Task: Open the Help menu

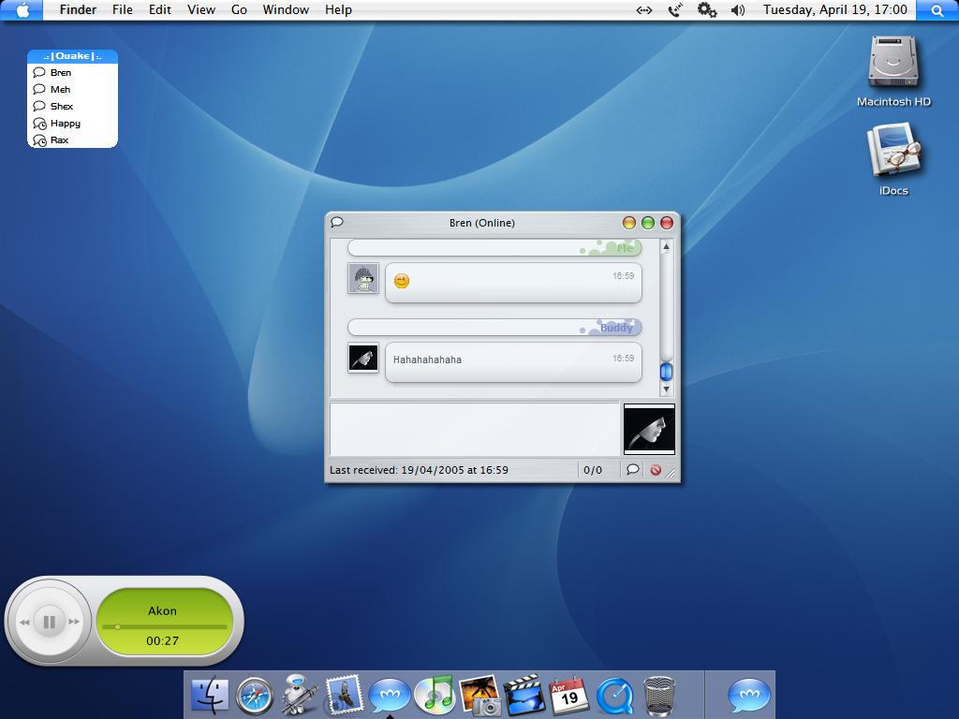Action: pyautogui.click(x=338, y=9)
